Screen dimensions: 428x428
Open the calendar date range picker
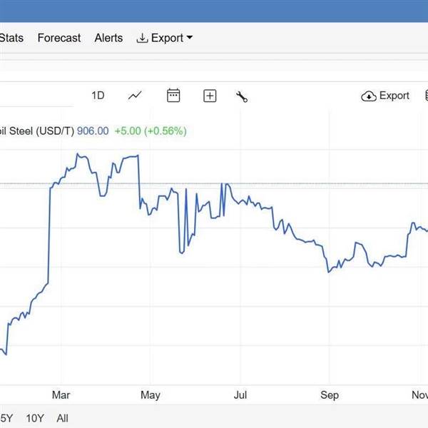(173, 96)
